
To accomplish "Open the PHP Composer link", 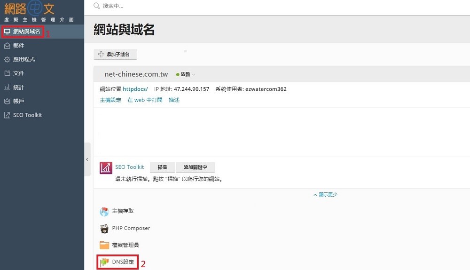I will (x=131, y=228).
